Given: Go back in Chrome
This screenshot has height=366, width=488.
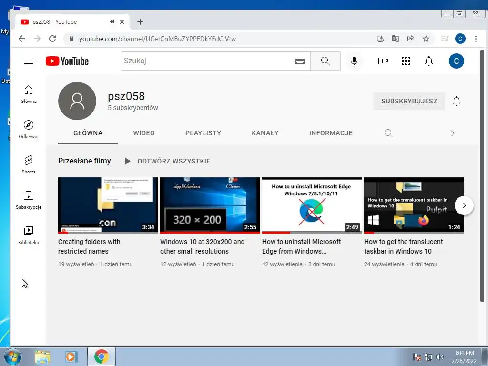Looking at the screenshot, I should tap(22, 39).
